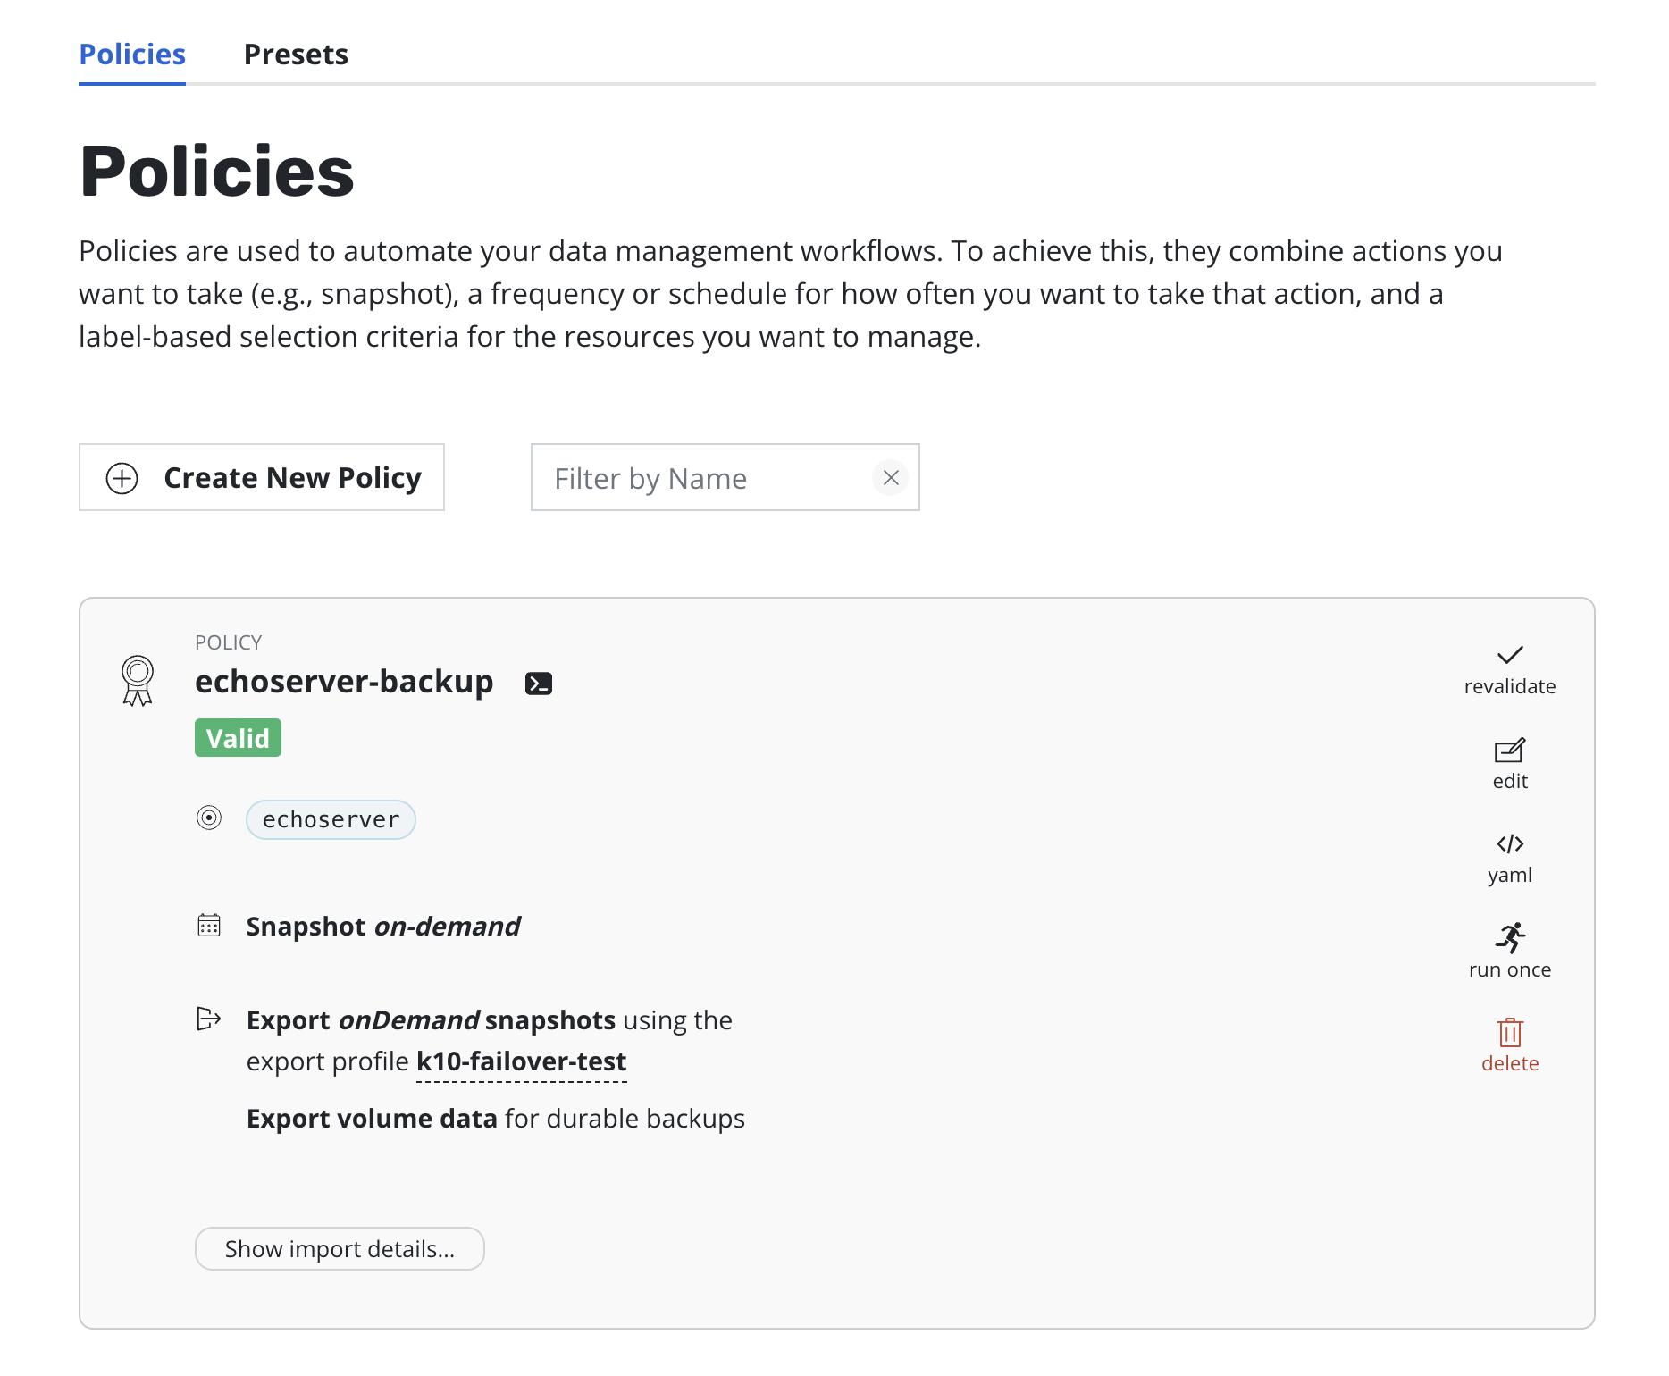Open the policy yaml code icon
Screen dimensions: 1669x1376
pyautogui.click(x=1509, y=844)
